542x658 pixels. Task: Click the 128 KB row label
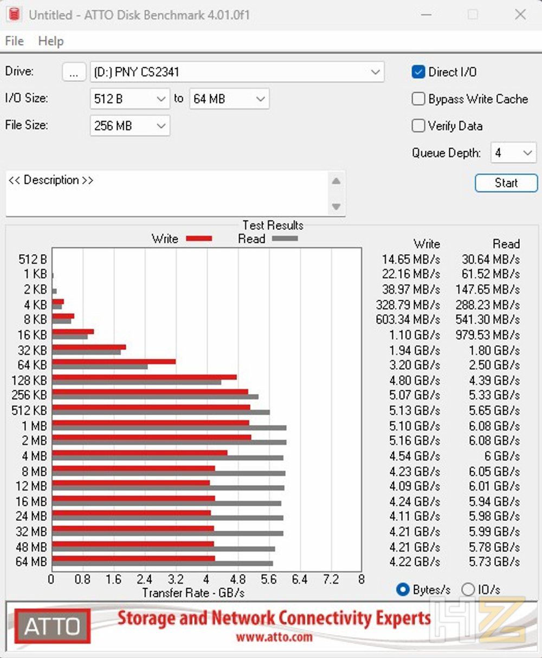[29, 380]
